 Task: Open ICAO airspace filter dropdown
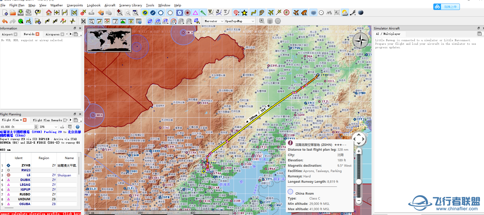(x=158, y=21)
